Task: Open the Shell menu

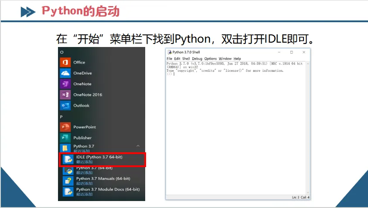Action: tap(186, 59)
